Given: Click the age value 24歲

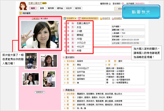Looking at the screenshot, I should point(80,31).
